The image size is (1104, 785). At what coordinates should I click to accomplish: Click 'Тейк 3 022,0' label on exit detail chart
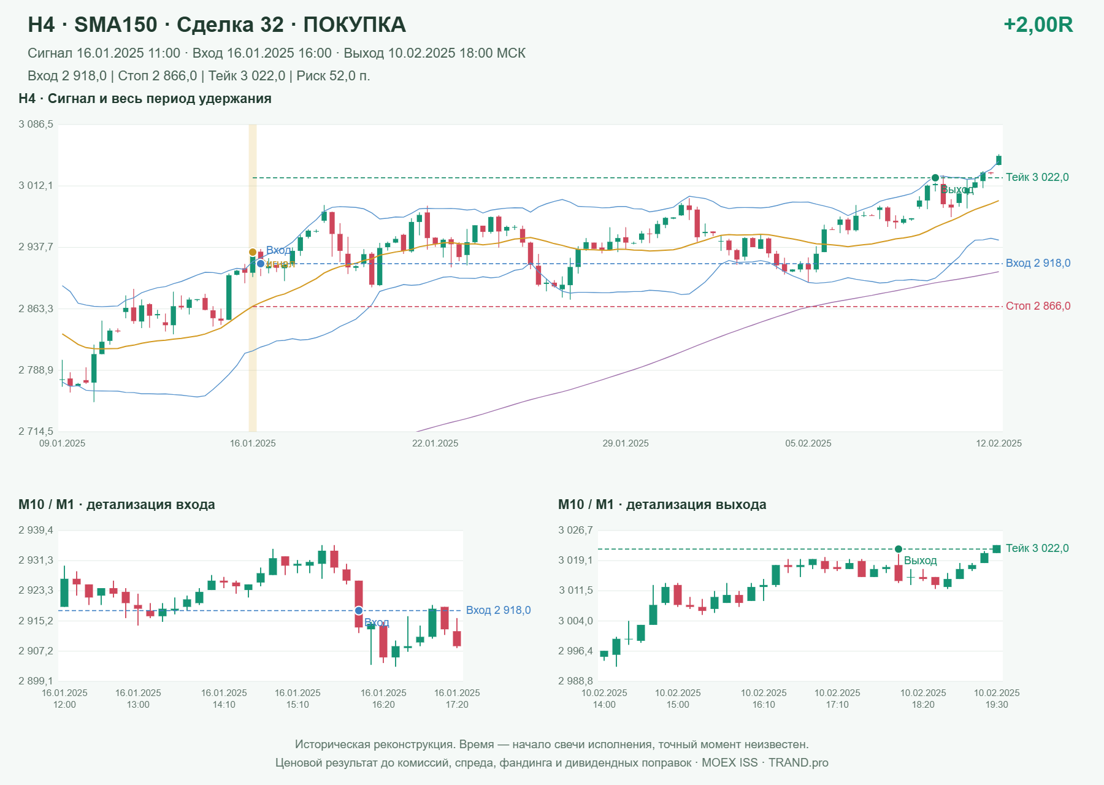pos(1037,548)
